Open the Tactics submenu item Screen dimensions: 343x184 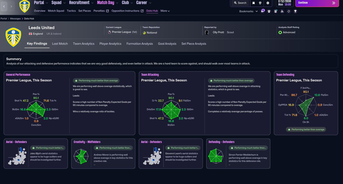coord(71,11)
